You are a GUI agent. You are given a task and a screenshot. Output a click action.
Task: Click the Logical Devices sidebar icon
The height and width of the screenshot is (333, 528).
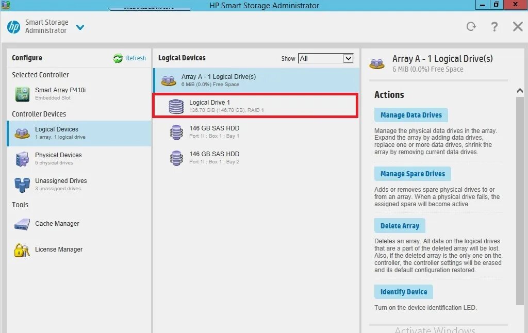click(22, 134)
